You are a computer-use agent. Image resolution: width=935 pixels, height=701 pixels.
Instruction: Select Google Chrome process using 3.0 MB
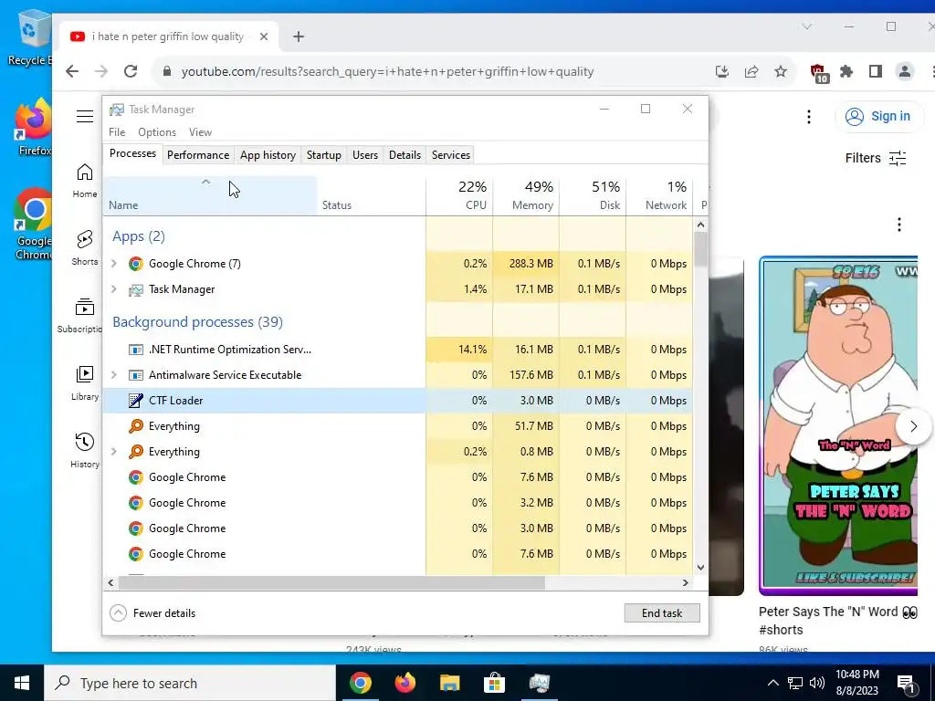(398, 528)
